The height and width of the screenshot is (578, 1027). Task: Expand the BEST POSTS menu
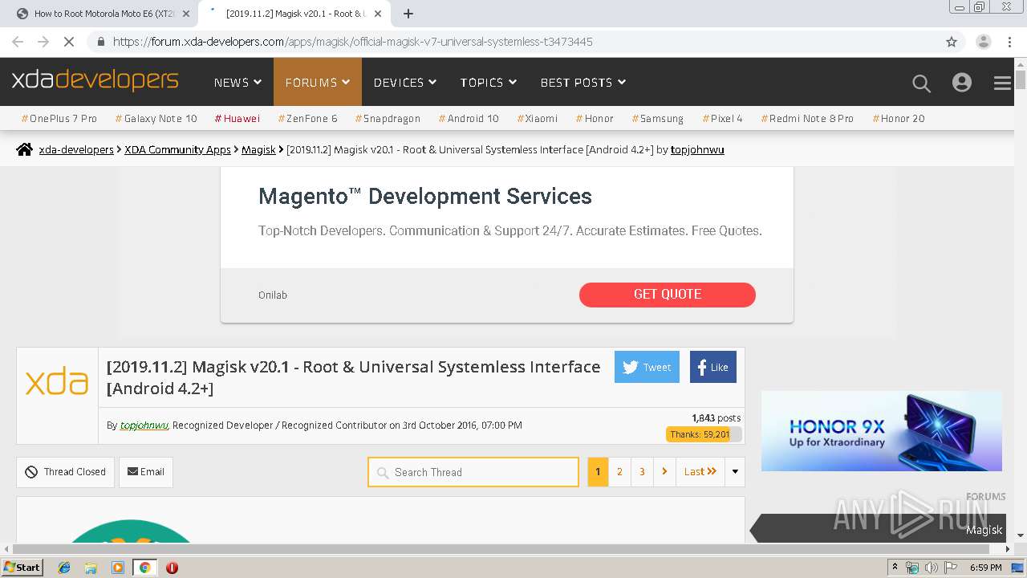point(583,82)
